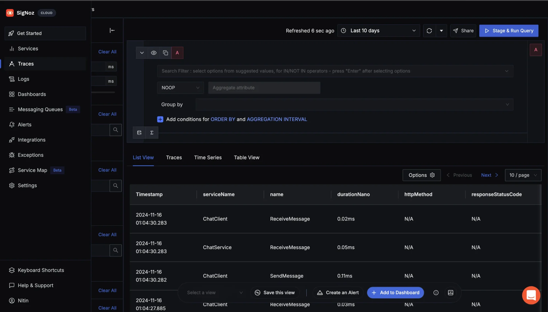Image resolution: width=548 pixels, height=312 pixels.
Task: Click Add to Dashboard button
Action: point(396,293)
